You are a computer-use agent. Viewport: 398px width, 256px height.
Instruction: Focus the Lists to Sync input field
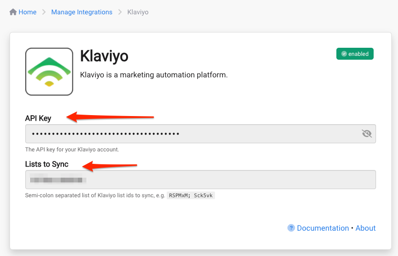tap(201, 180)
